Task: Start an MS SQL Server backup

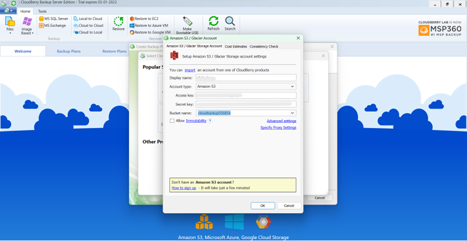Action: (x=54, y=18)
